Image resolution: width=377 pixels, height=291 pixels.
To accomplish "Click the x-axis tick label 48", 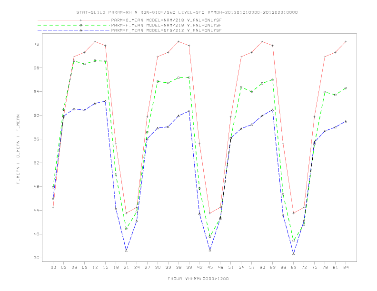I will tap(220, 267).
